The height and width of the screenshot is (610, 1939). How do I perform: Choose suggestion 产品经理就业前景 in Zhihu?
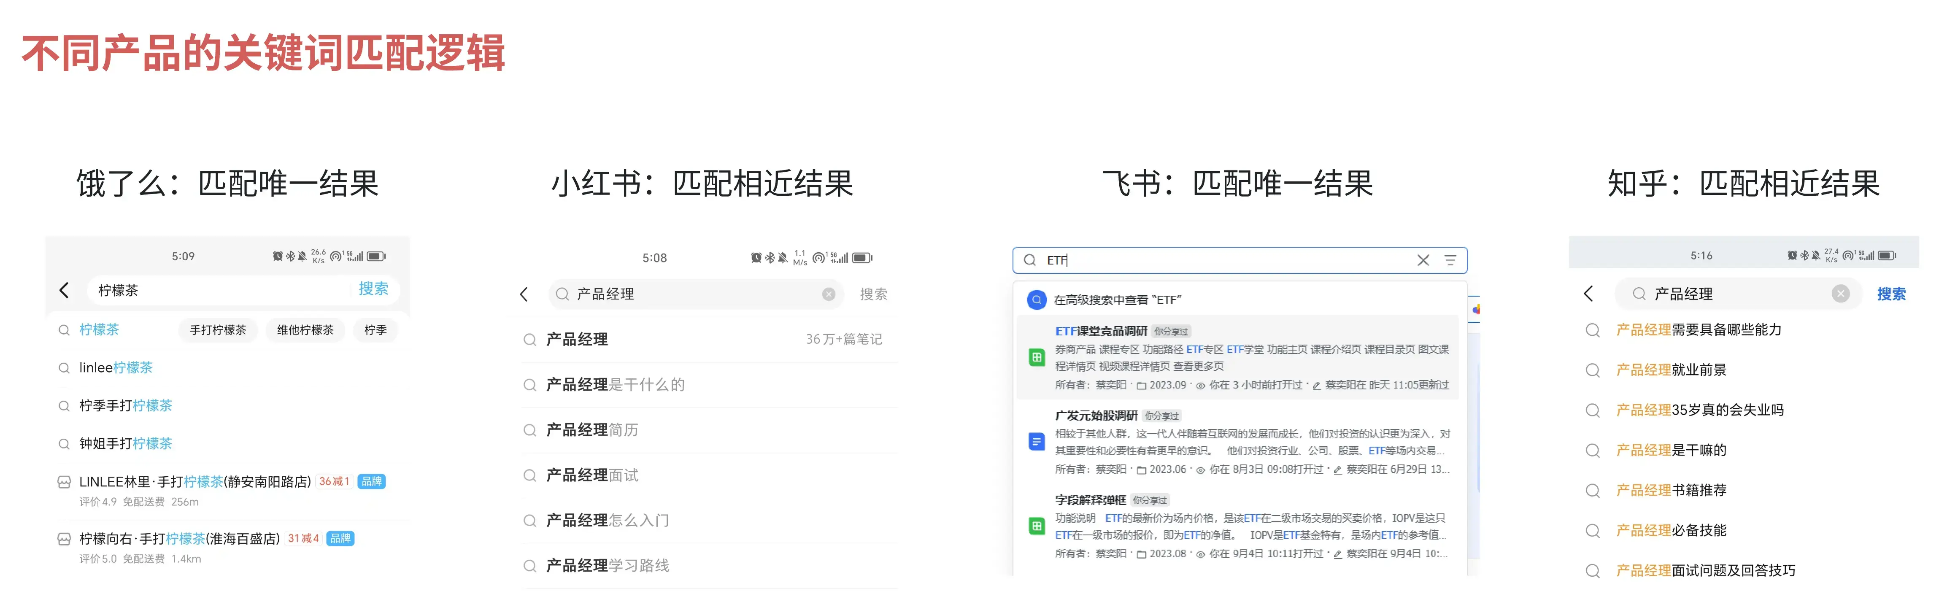(x=1671, y=370)
